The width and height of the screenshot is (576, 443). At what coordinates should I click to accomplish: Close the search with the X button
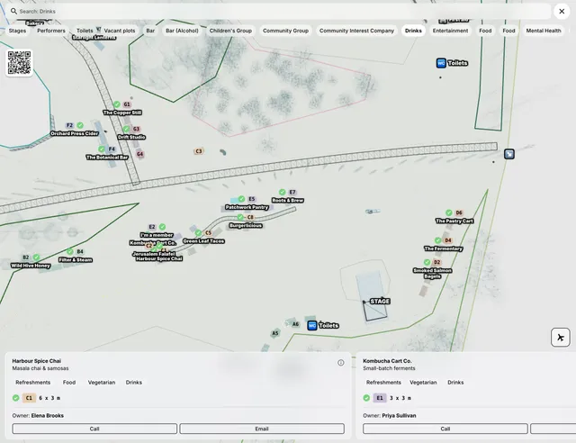562,11
